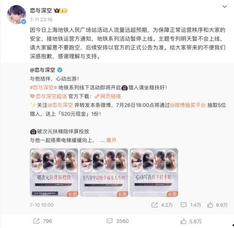Follow the 网页链接 download link
234x228 pixels.
pos(108,96)
